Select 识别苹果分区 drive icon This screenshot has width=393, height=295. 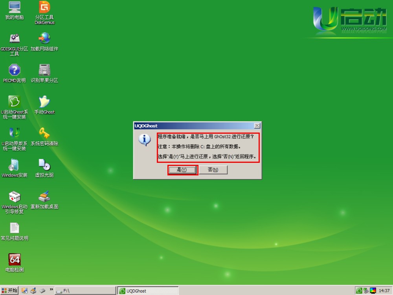44,73
